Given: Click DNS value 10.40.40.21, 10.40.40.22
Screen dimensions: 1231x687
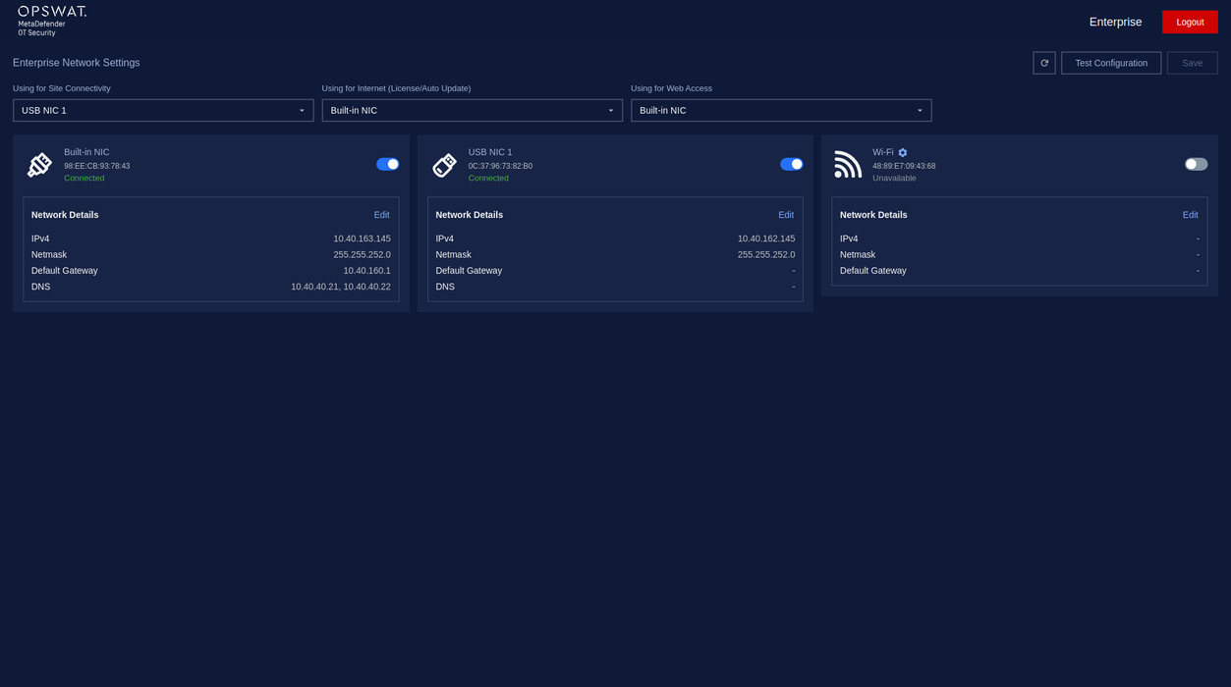Looking at the screenshot, I should [x=341, y=287].
